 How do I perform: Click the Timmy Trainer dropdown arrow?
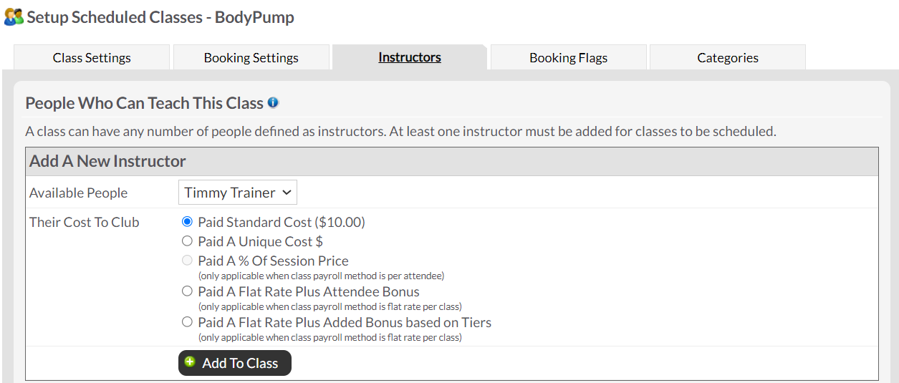(x=287, y=193)
